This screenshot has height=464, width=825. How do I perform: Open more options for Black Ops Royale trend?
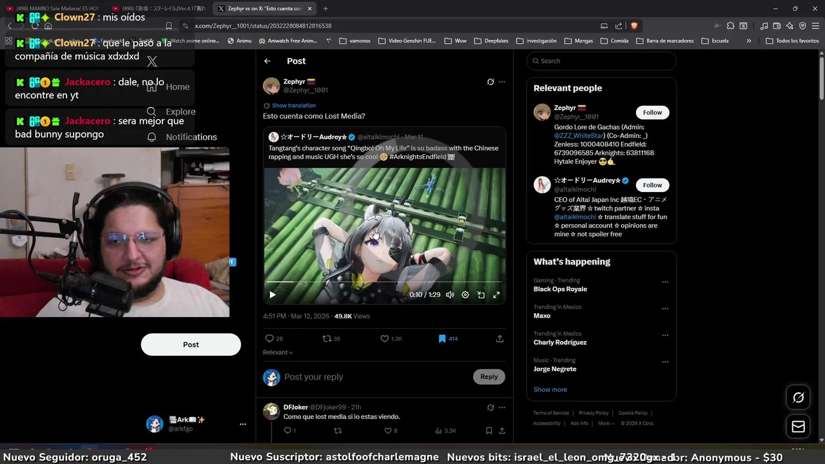click(x=665, y=282)
